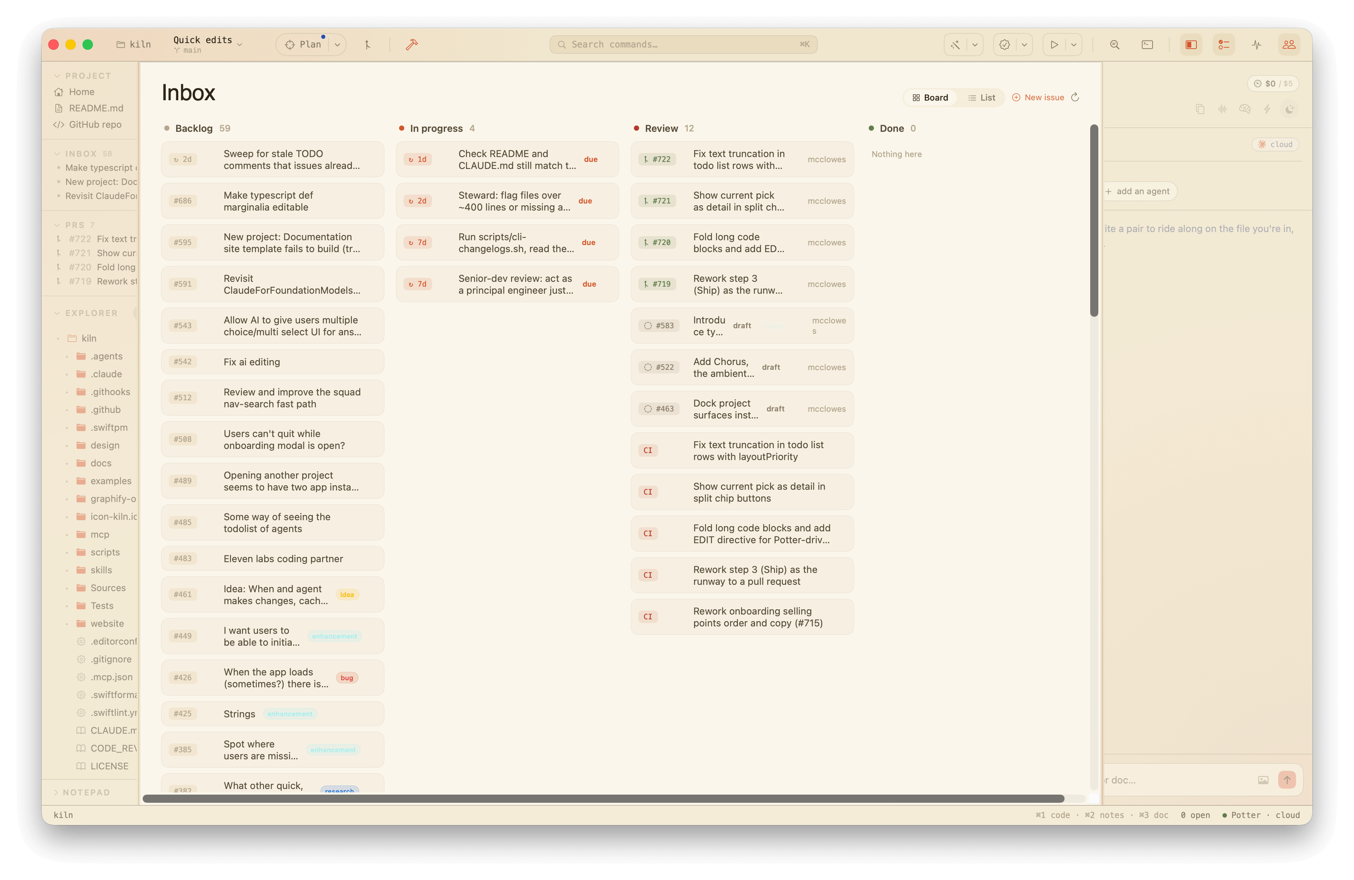
Task: Open the Plan mode dropdown chevron
Action: pyautogui.click(x=337, y=44)
